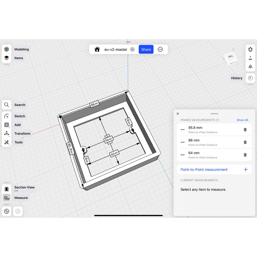Viewport: 257px width, 257px height.
Task: Delete the 64 mm measurement
Action: pos(245,155)
